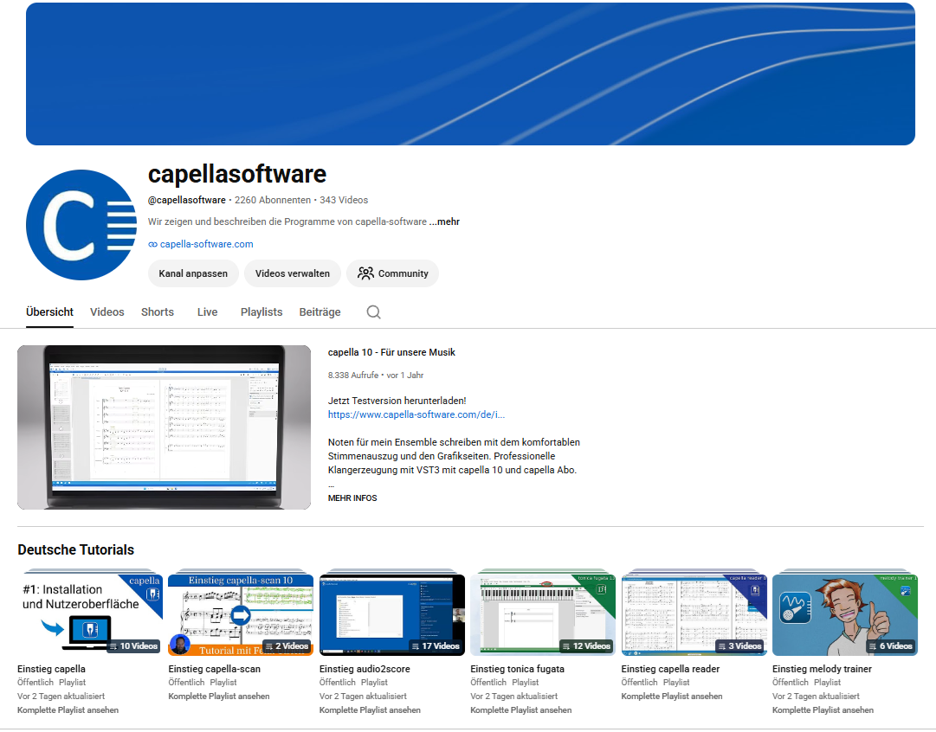This screenshot has height=732, width=936.
Task: Click the 10 Videos playlist badge
Action: pos(133,646)
